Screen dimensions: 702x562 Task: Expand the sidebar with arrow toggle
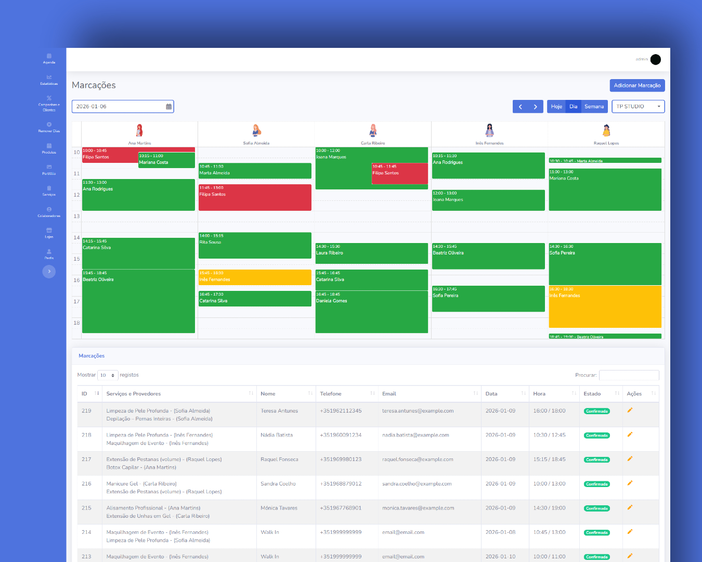click(x=49, y=271)
